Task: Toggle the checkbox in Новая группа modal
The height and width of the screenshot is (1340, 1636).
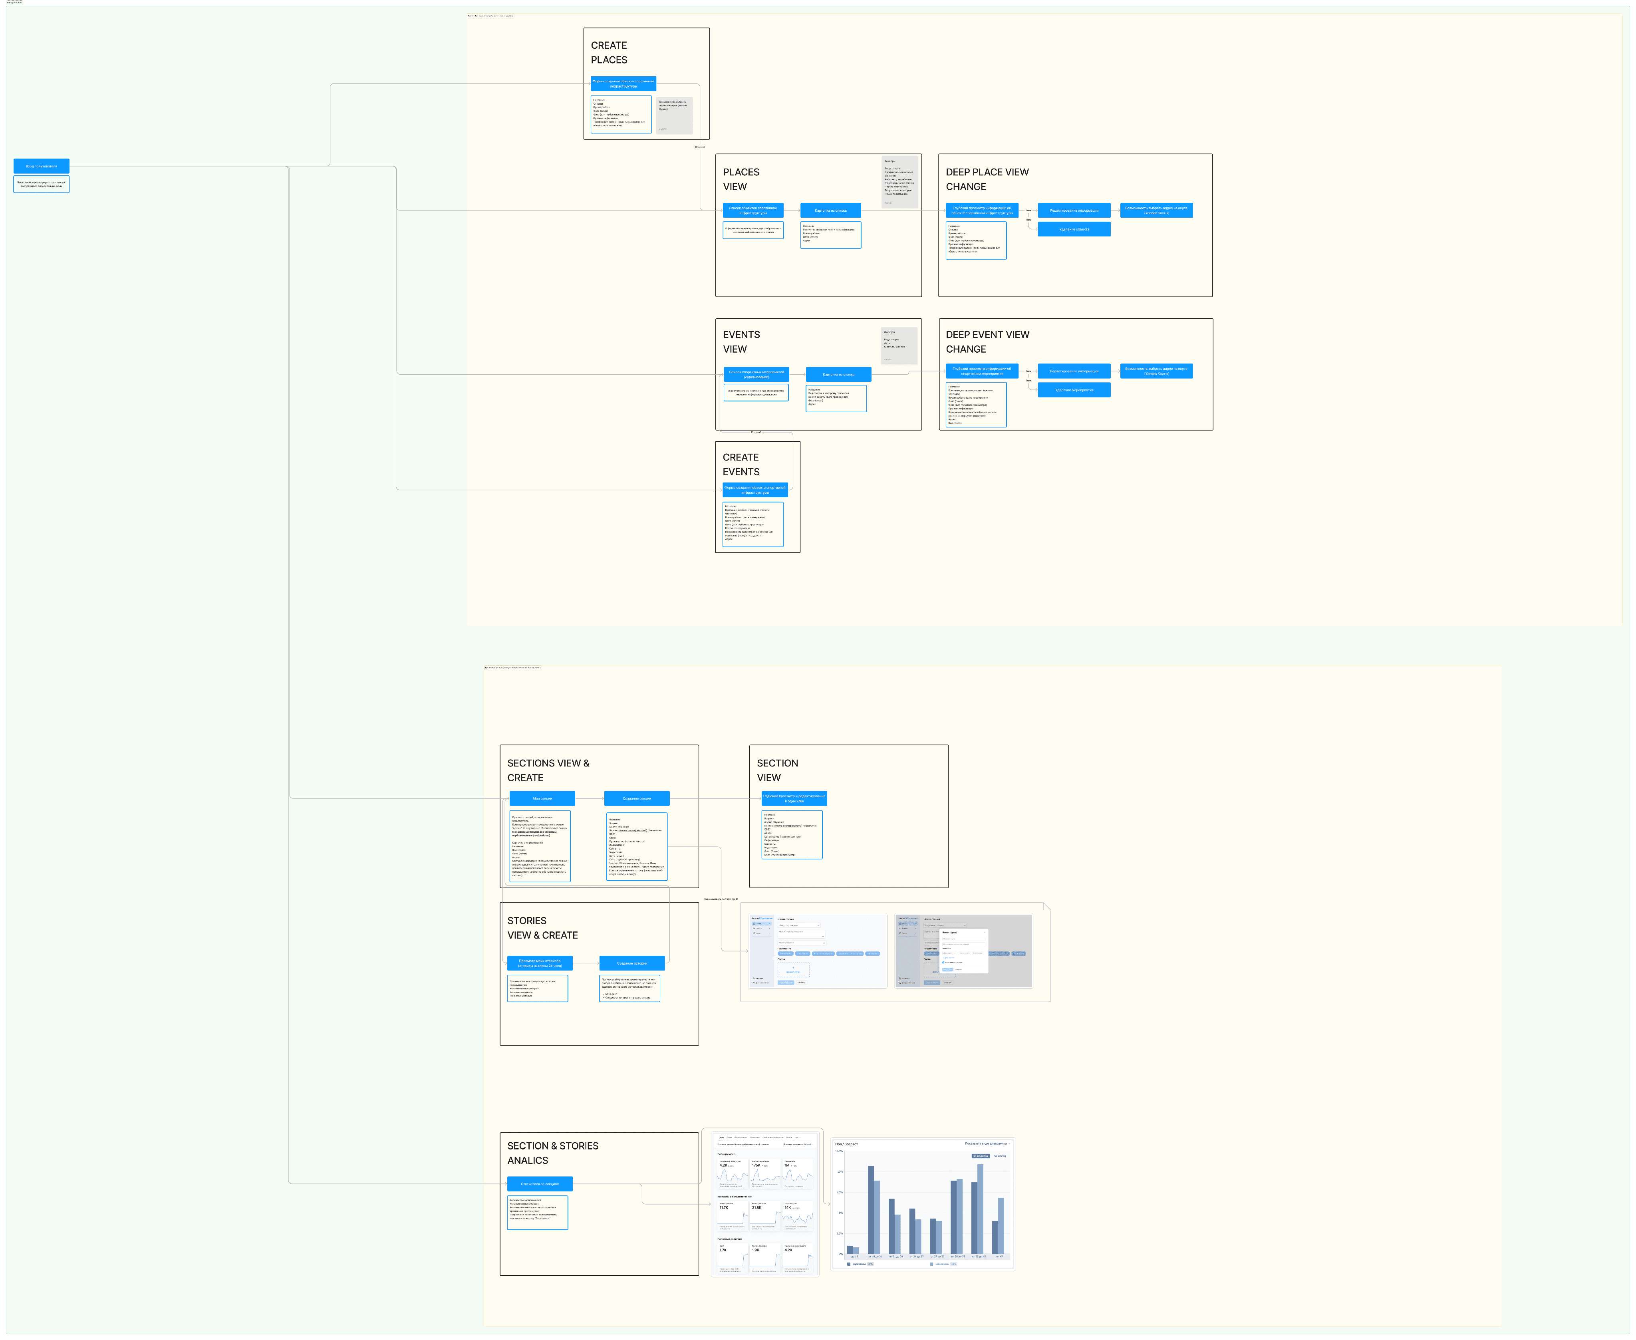Action: 943,963
